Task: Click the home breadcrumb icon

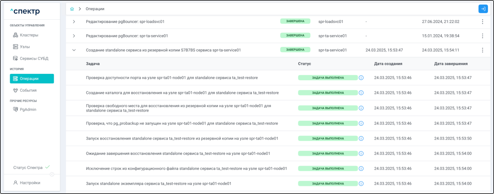Action: [x=72, y=9]
